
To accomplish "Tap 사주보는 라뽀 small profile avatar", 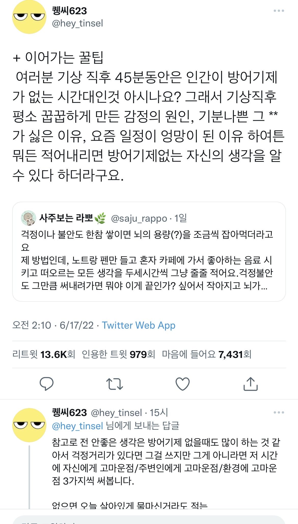I will click(28, 218).
